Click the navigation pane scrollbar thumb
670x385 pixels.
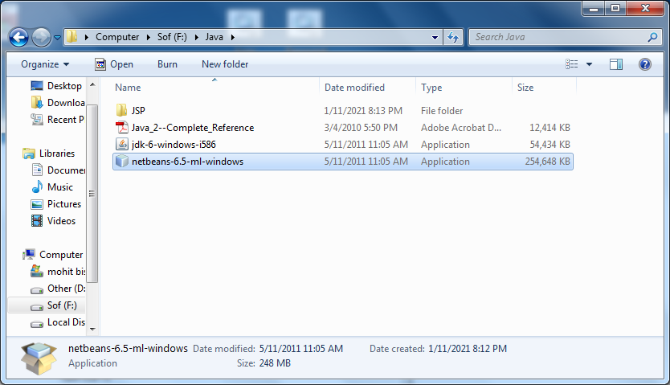coord(92,194)
